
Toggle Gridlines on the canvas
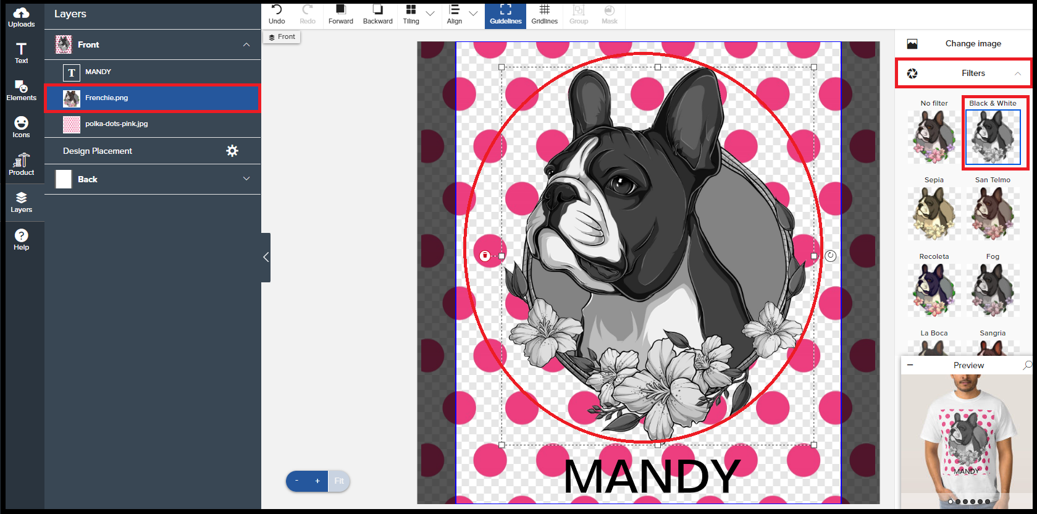pos(545,14)
